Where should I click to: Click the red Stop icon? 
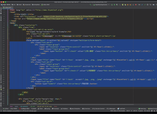click(x=136, y=5)
